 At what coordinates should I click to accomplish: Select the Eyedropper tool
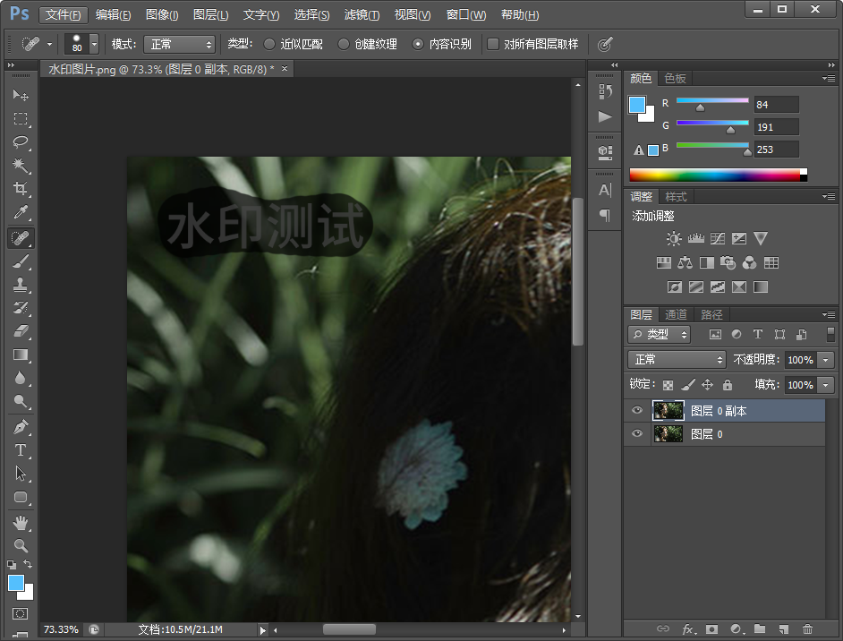20,213
